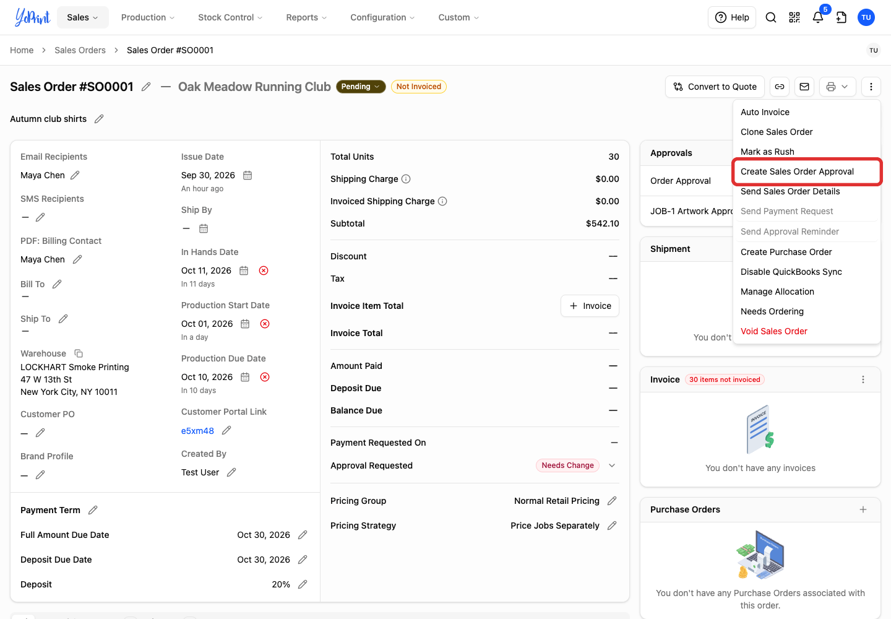The image size is (891, 619).
Task: Close the order actions three-dot menu
Action: 871,87
